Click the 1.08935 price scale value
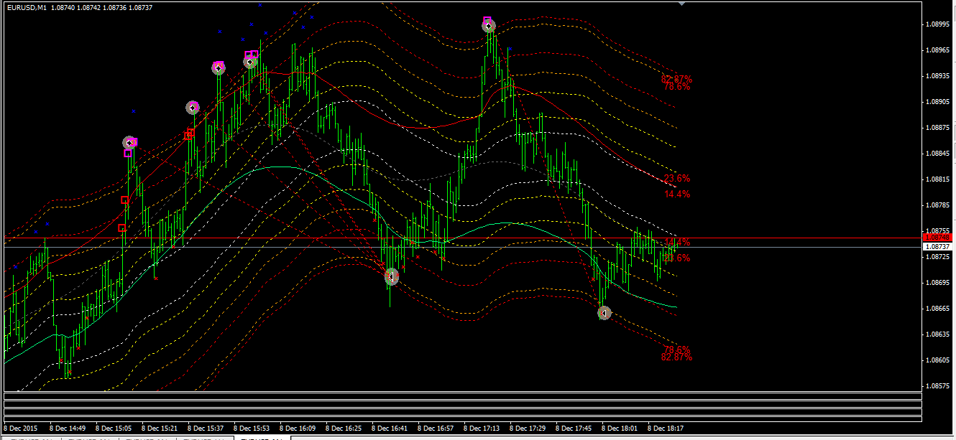Viewport: 956px width, 440px height. (937, 76)
